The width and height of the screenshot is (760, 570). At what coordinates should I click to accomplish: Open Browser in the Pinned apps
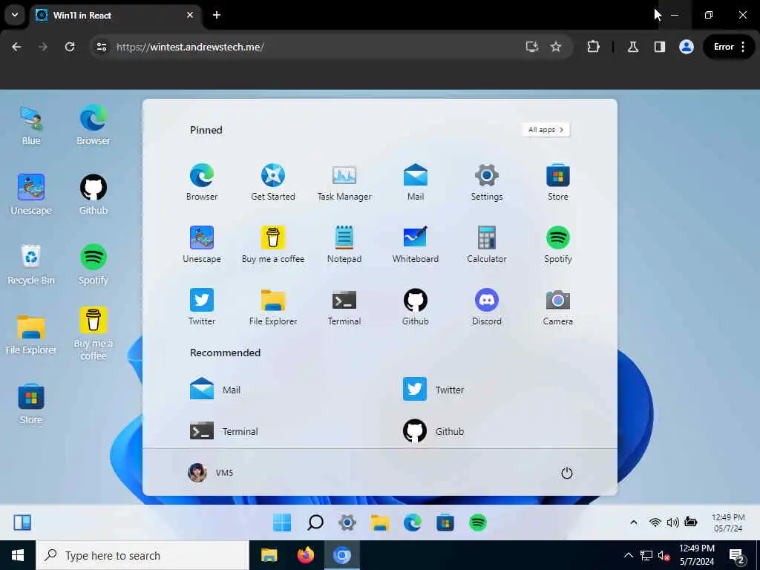pos(202,183)
